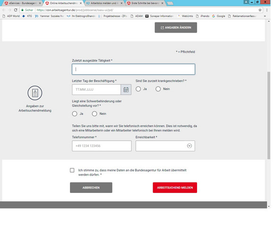Viewport: 274px width, 227px height.
Task: Select Ja for krankgeschrieben question
Action: point(138,89)
